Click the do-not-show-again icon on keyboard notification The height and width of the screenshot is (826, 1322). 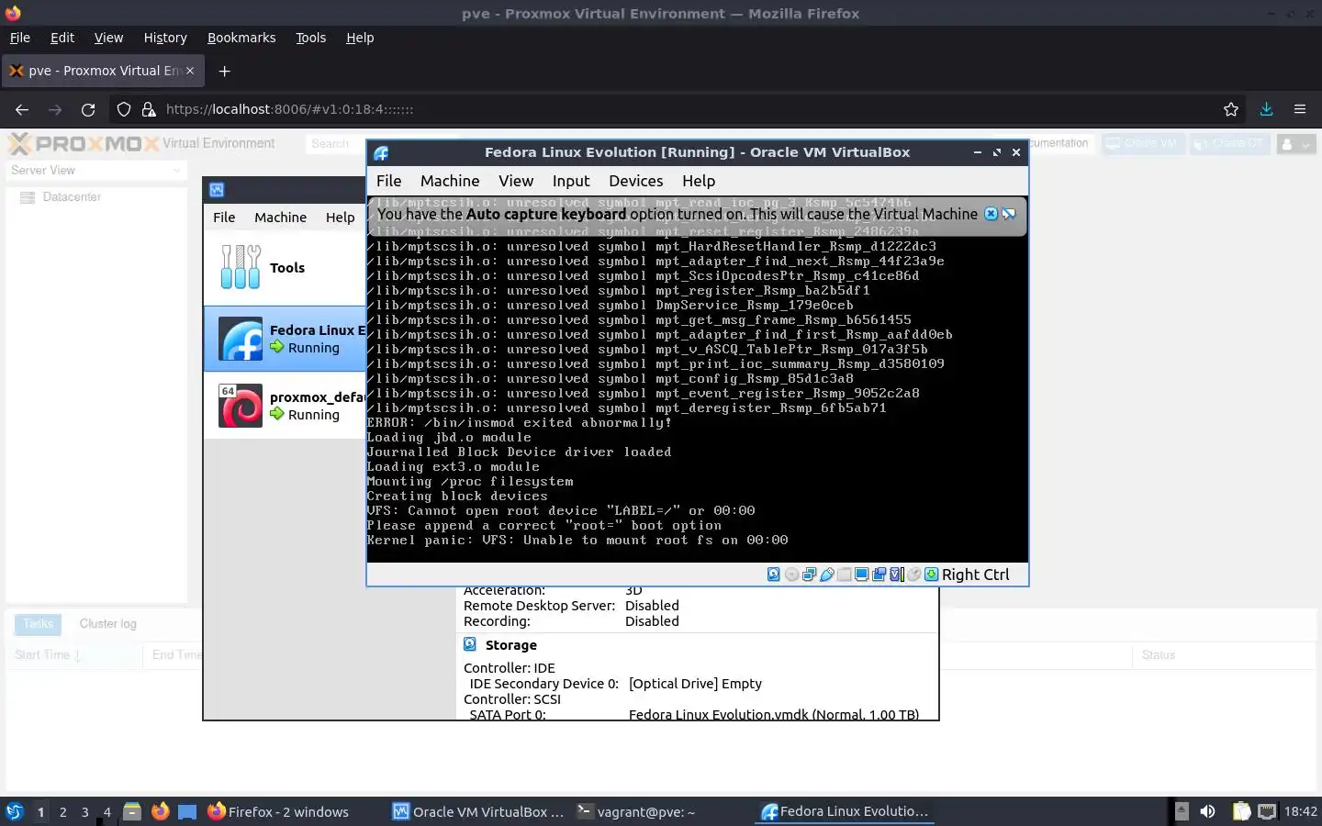(1009, 214)
